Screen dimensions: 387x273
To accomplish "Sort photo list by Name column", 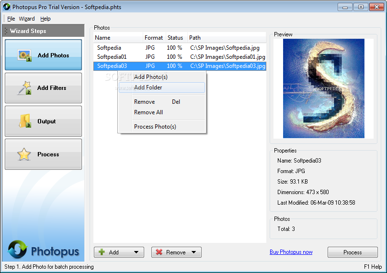I will coord(118,38).
